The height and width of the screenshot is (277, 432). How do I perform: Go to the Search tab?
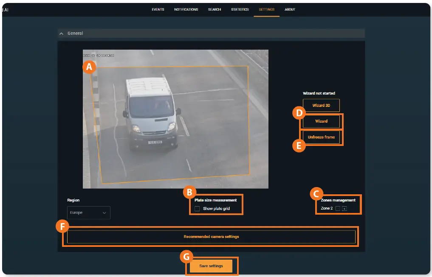(215, 9)
